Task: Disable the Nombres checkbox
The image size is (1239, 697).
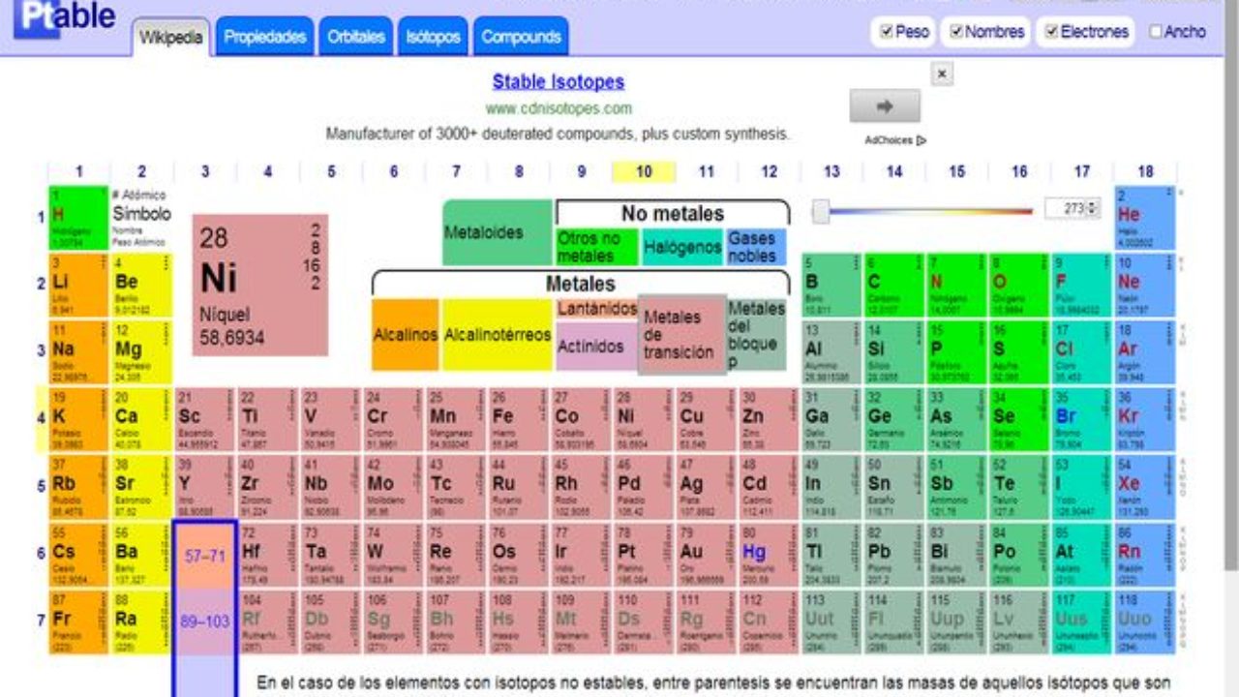Action: point(956,32)
